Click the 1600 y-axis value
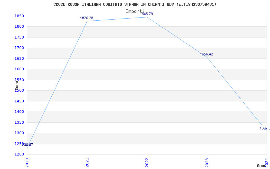 19,69
